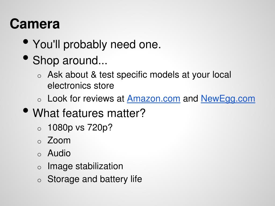Click the bullet dot before 'Shop around'
This screenshot has width=275, height=206.
tap(26, 58)
